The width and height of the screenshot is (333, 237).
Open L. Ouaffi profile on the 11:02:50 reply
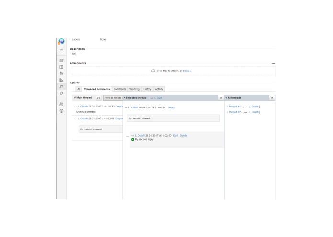pos(139,136)
